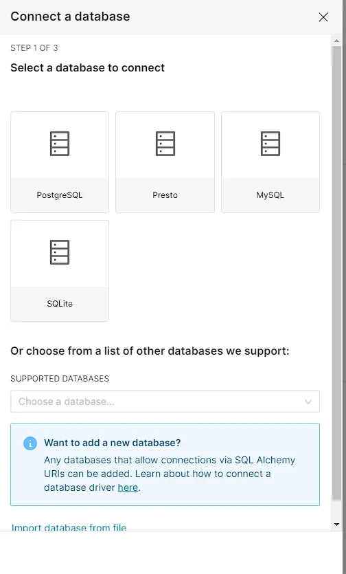The image size is (346, 574).
Task: Expand the supported databases chevron arrow
Action: (308, 402)
